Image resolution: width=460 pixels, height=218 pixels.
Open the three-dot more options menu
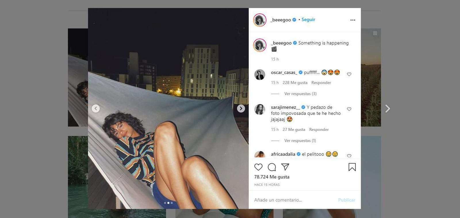coord(353,20)
